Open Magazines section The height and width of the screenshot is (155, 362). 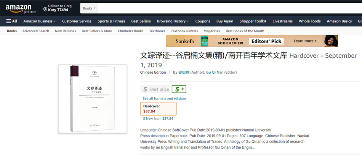(x=212, y=31)
